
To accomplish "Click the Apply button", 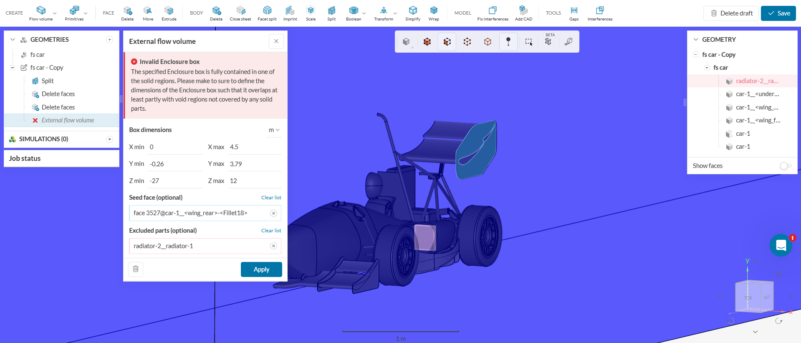I will [261, 269].
